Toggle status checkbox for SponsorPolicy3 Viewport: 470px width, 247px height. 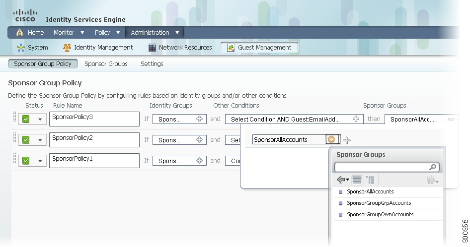tap(26, 119)
